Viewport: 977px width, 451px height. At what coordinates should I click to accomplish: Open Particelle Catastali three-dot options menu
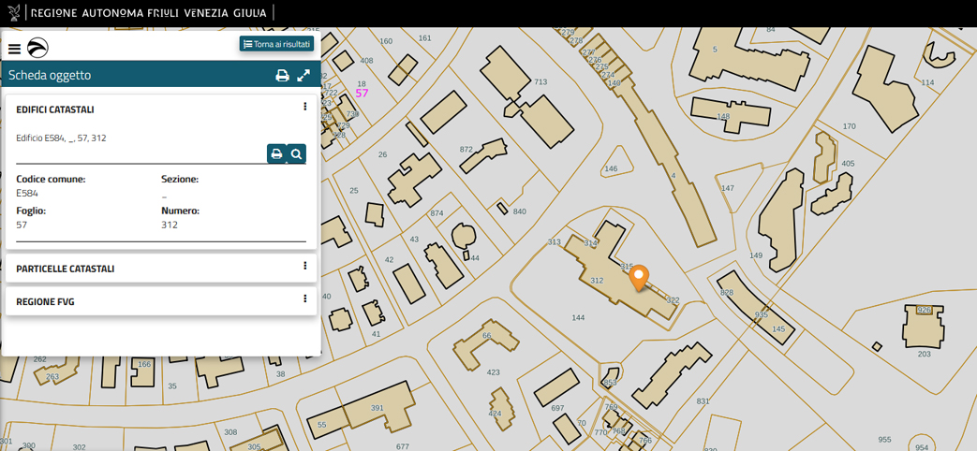pos(304,267)
